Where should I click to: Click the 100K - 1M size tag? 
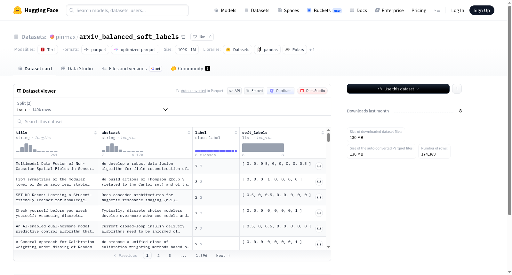(187, 50)
